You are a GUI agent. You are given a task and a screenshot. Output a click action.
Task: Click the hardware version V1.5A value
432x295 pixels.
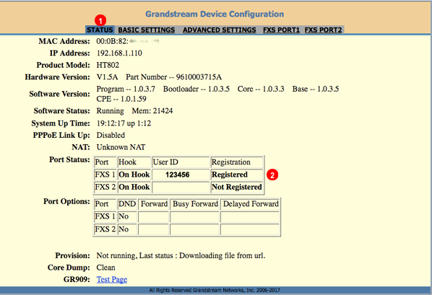click(x=107, y=76)
